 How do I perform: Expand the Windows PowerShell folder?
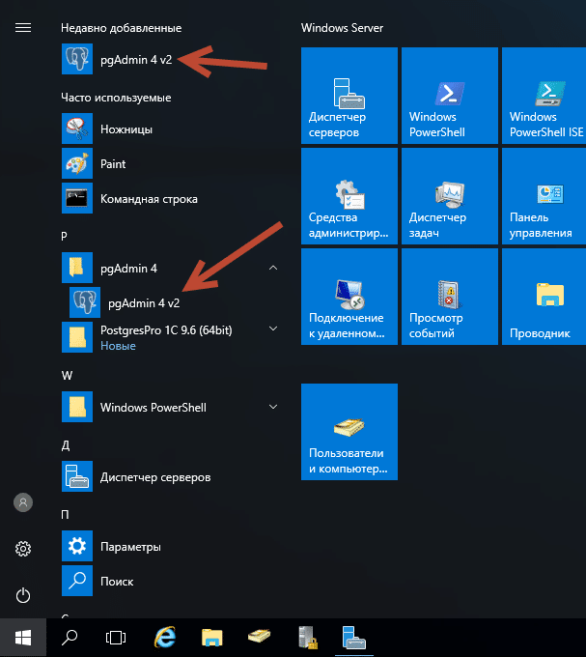click(272, 407)
